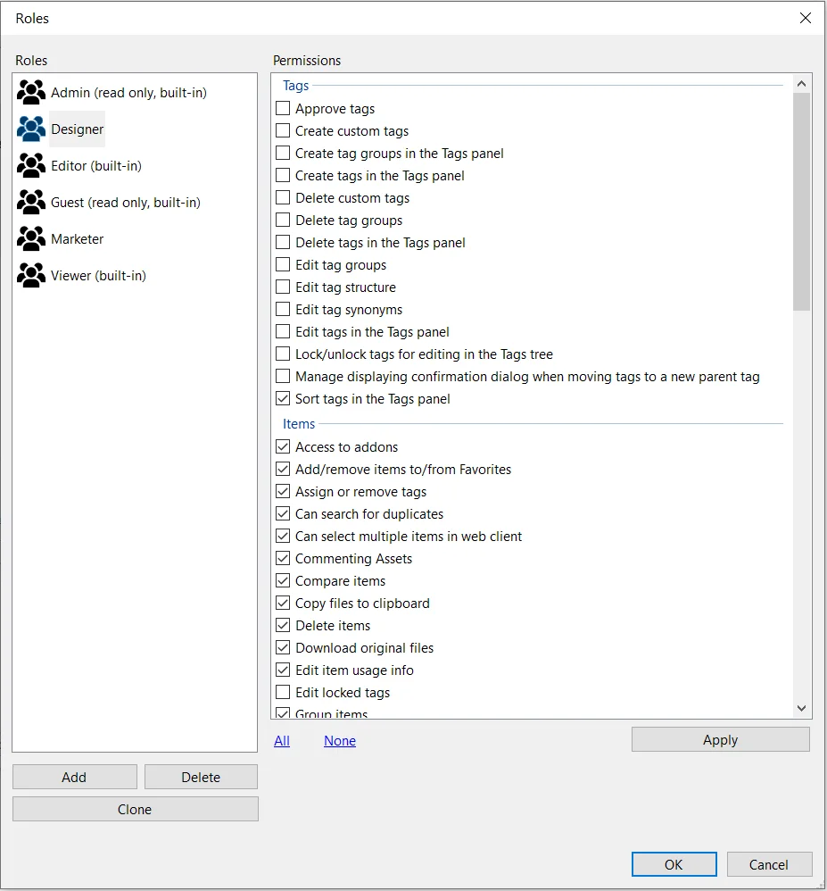Click the Admin role group icon
This screenshot has width=827, height=891.
31,92
